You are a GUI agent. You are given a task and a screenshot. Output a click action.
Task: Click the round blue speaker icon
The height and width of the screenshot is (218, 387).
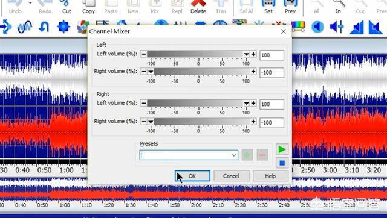[x=317, y=26]
